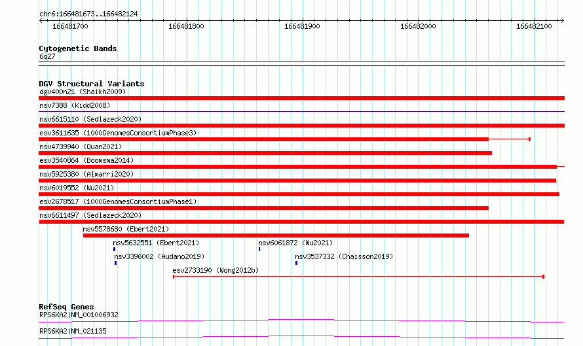Viewport: 583px width, 346px height.
Task: Select the 6q27 band label
Action: click(x=47, y=56)
